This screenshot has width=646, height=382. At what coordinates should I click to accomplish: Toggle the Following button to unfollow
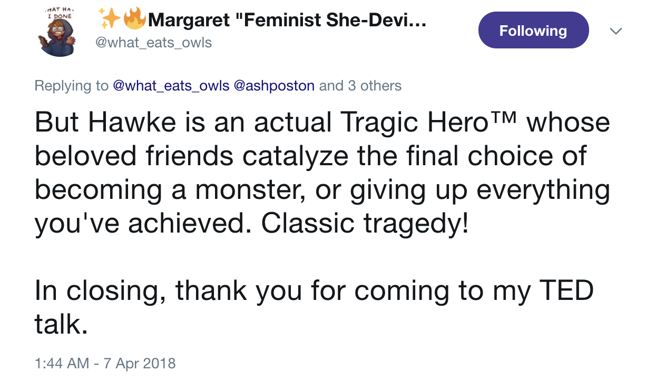pyautogui.click(x=533, y=31)
